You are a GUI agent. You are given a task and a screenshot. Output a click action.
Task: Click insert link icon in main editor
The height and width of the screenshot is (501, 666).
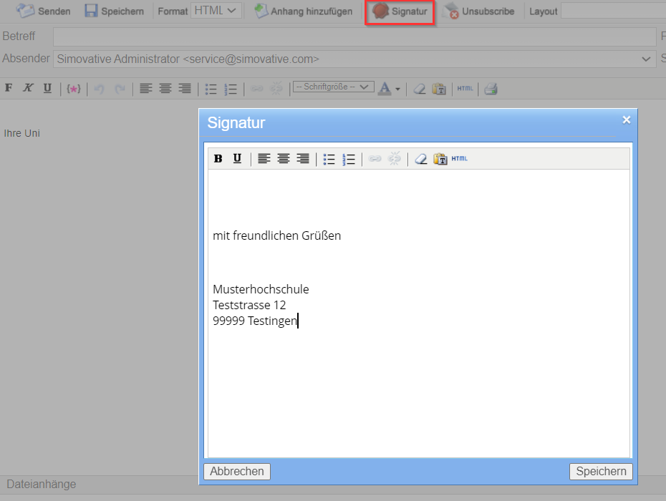[x=256, y=89]
